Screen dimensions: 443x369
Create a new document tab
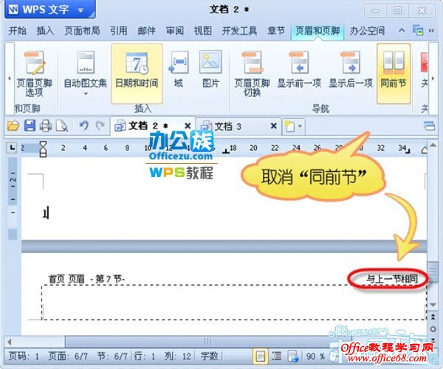click(289, 126)
